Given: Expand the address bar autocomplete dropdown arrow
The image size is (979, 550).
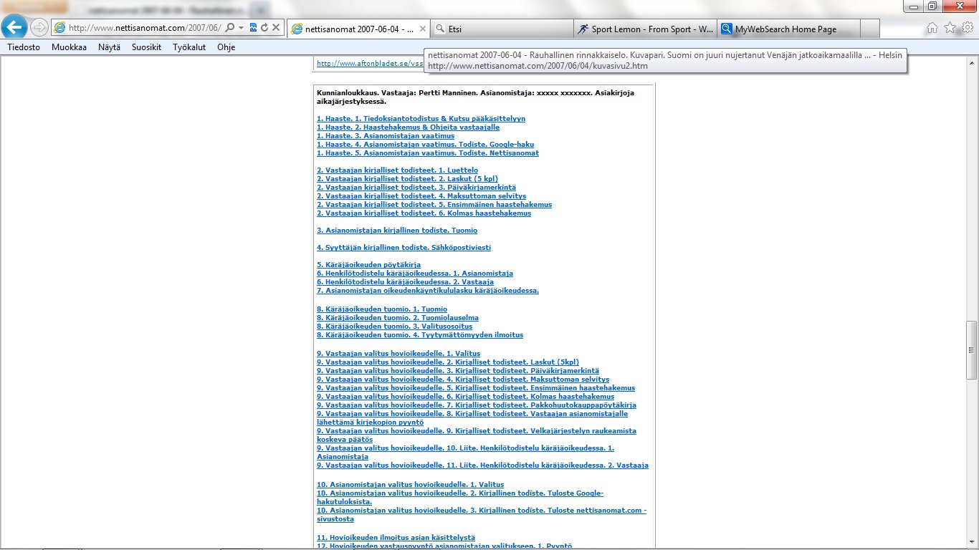Looking at the screenshot, I should coord(242,28).
